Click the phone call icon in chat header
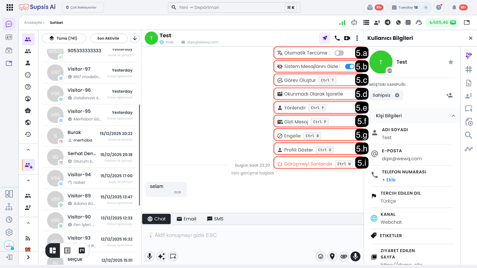Screen dimensions: 477x268 [337, 38]
